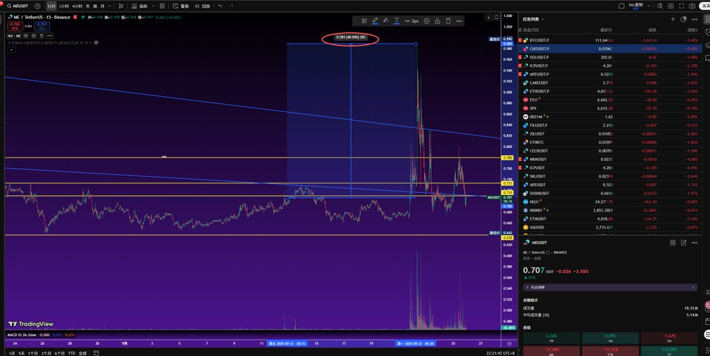Image resolution: width=710 pixels, height=356 pixels.
Task: Select the YTD date range
Action: [72, 353]
